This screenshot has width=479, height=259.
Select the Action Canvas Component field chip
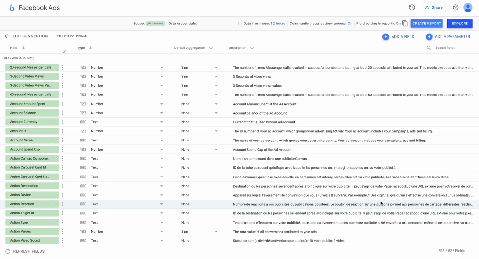[32, 159]
